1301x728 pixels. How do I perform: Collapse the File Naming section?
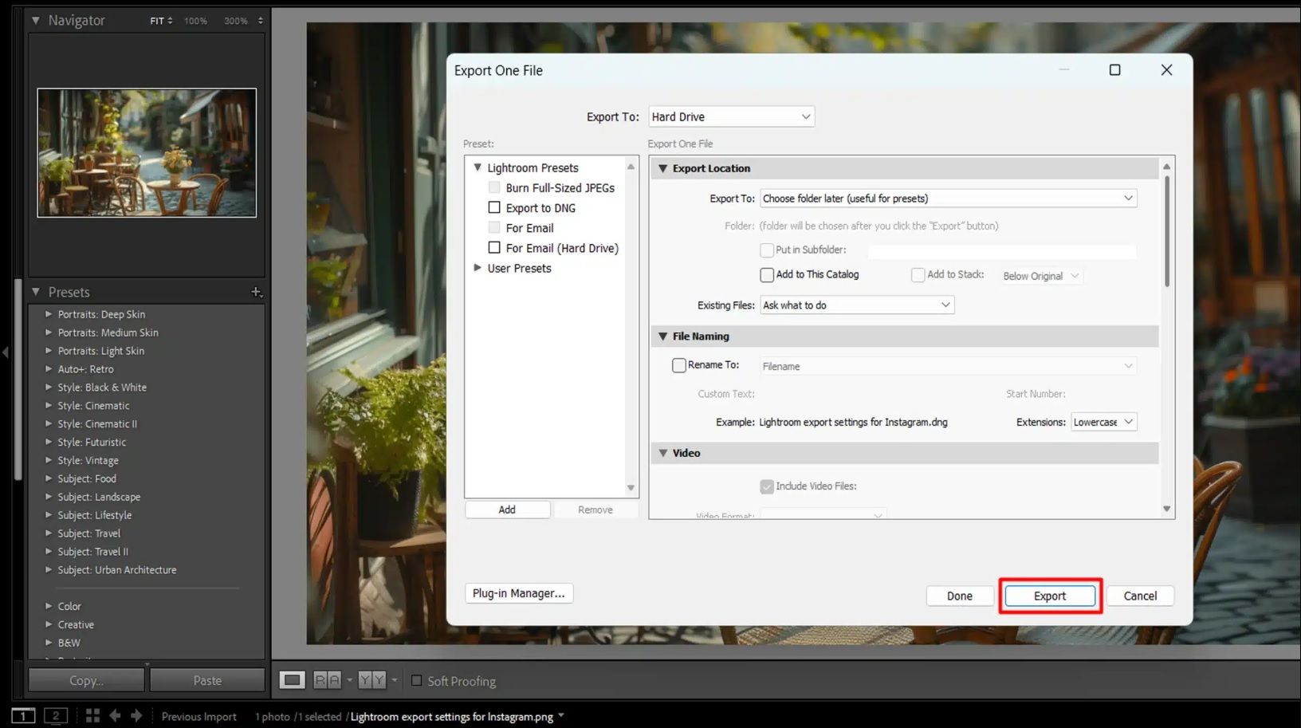[x=662, y=336]
